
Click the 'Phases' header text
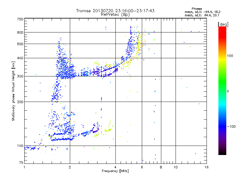coord(197,9)
